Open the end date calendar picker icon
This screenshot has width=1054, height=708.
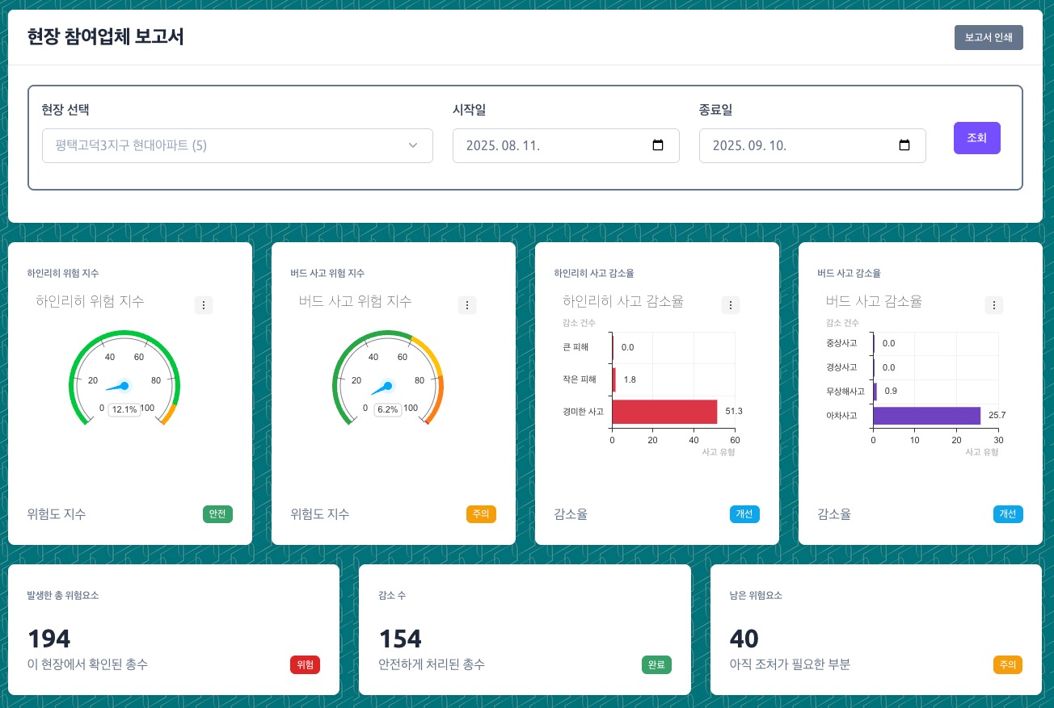(904, 146)
